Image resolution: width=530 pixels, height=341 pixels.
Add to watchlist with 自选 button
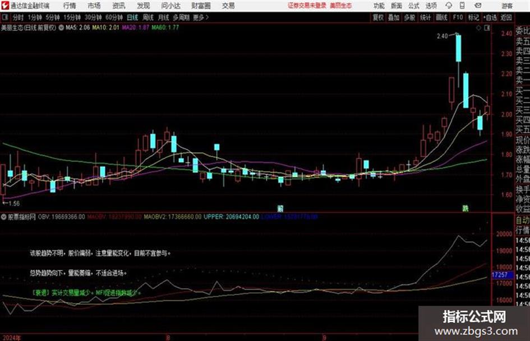(x=490, y=17)
